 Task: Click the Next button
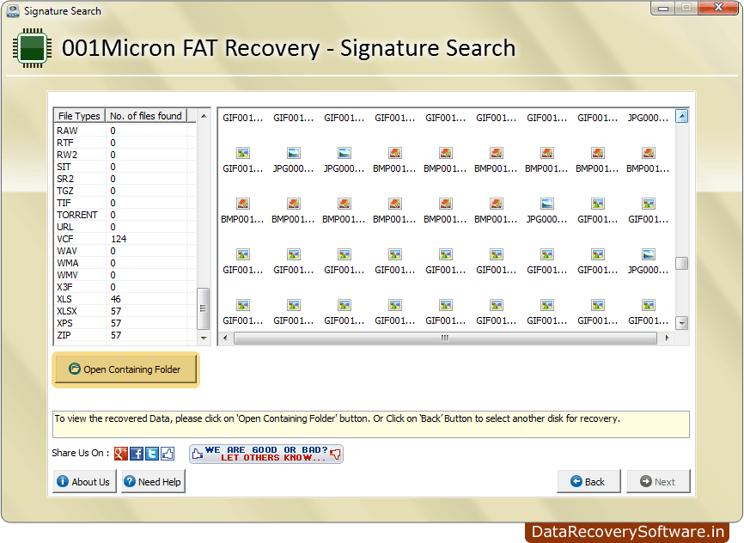[x=659, y=482]
